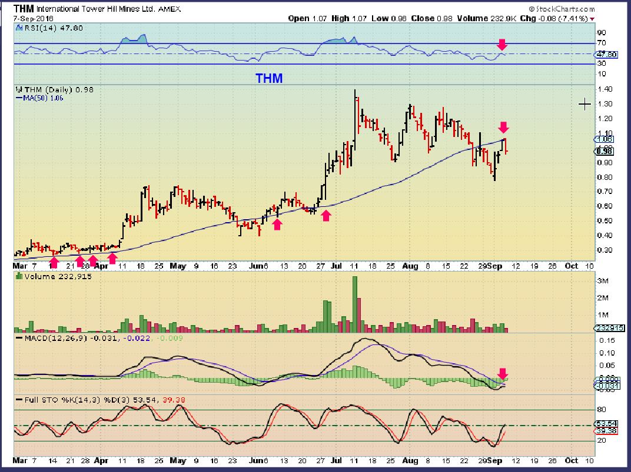The width and height of the screenshot is (631, 472).
Task: Click the bold THM ticker symbol in the header
Action: (24, 9)
